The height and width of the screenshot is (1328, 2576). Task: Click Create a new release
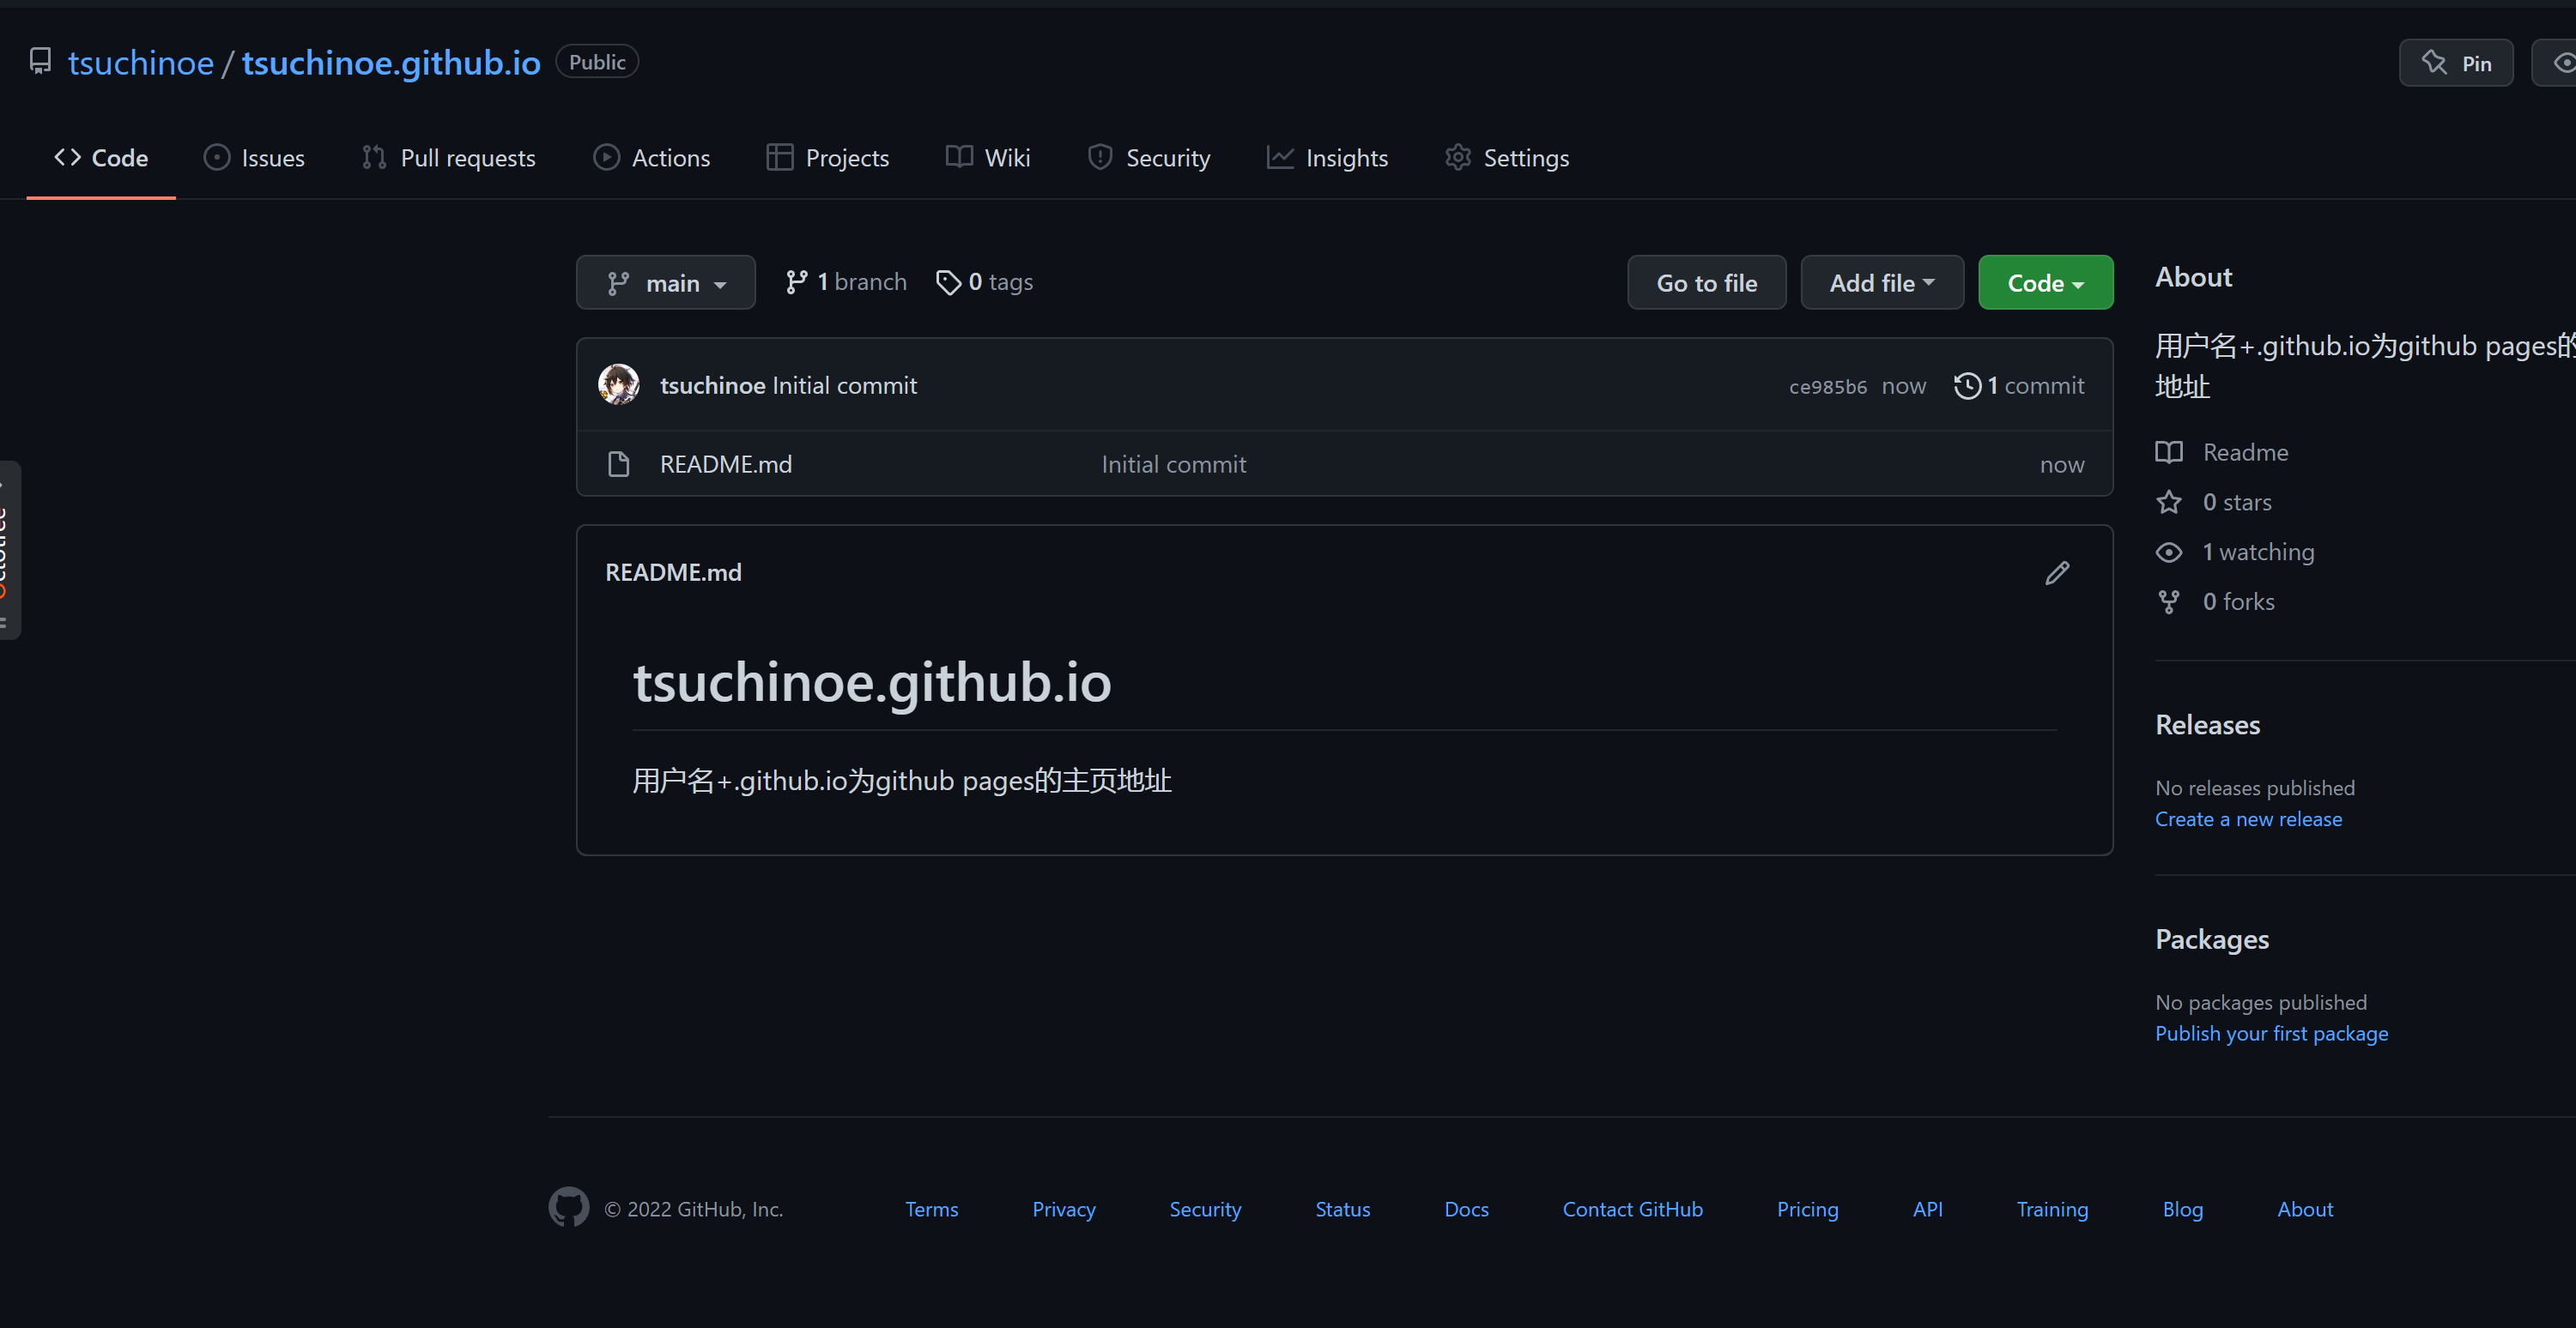click(x=2248, y=819)
